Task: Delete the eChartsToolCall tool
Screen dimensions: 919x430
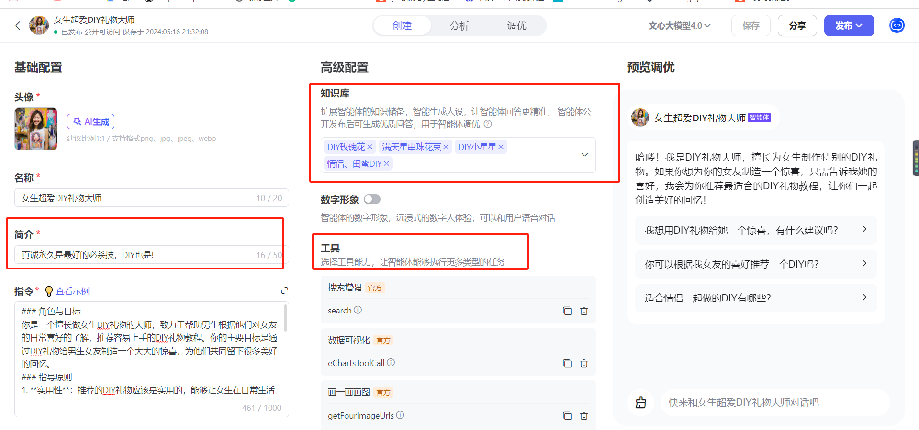Action: [x=584, y=364]
